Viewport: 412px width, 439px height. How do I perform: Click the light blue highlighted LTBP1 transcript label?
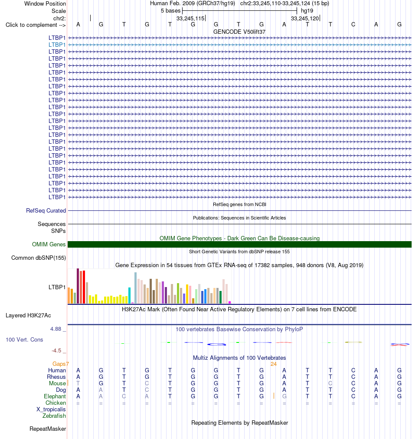(x=57, y=45)
